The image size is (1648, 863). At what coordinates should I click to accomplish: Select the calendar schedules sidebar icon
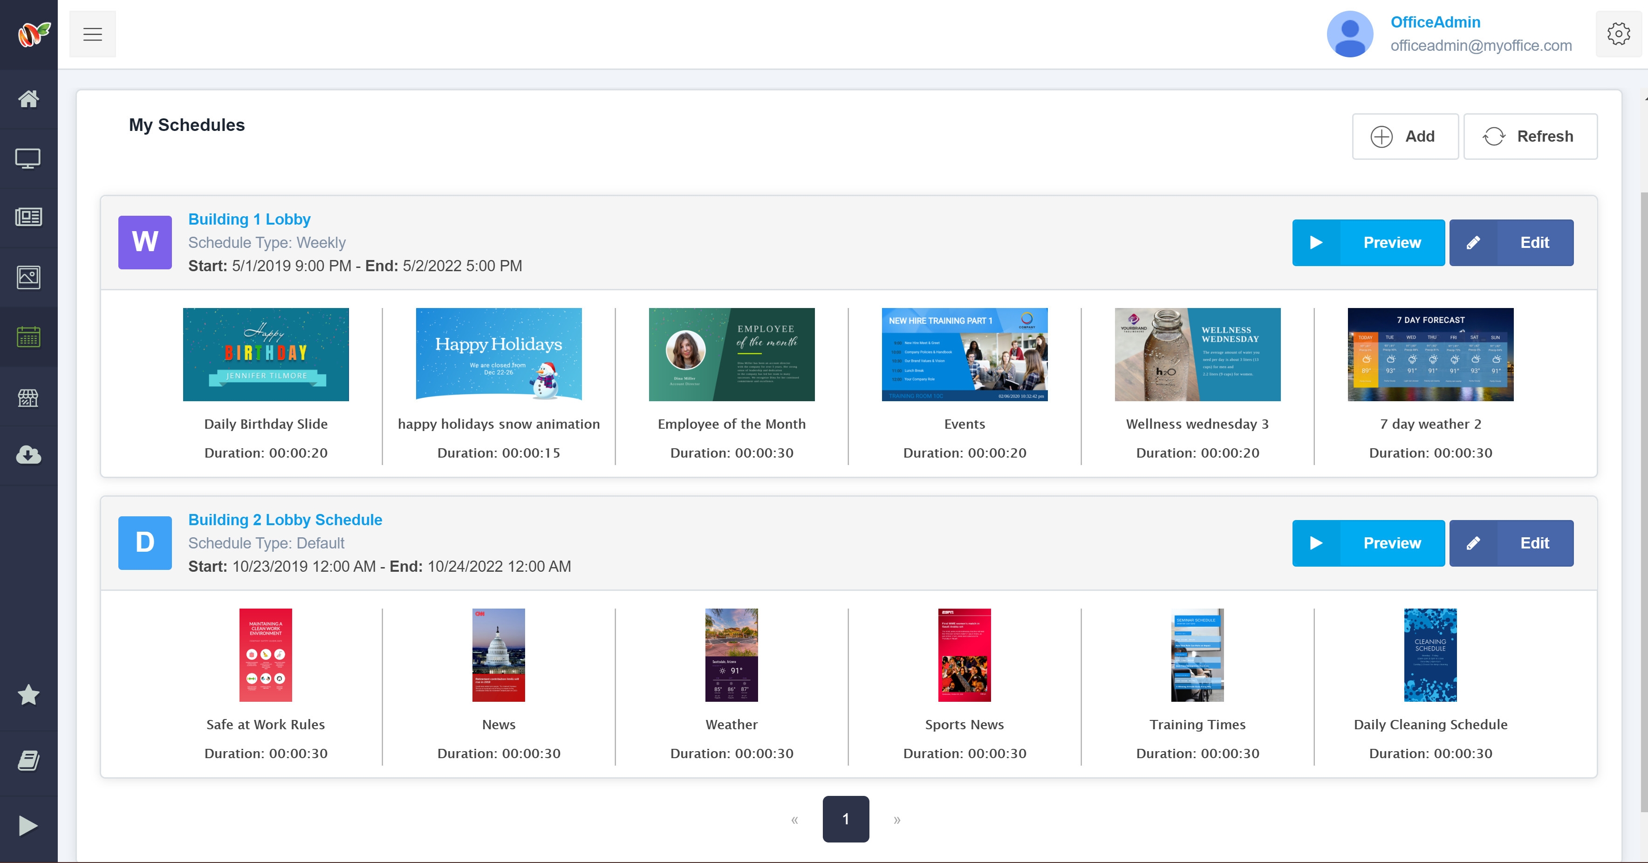[28, 336]
